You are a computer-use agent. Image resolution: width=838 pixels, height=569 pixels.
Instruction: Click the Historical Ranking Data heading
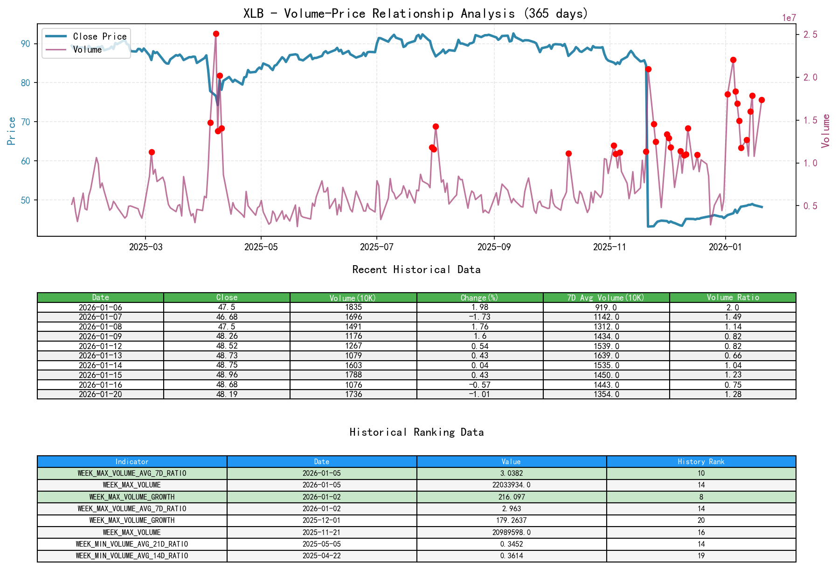pyautogui.click(x=417, y=432)
